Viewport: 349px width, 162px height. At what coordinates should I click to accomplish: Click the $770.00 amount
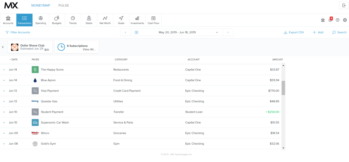pyautogui.click(x=274, y=91)
